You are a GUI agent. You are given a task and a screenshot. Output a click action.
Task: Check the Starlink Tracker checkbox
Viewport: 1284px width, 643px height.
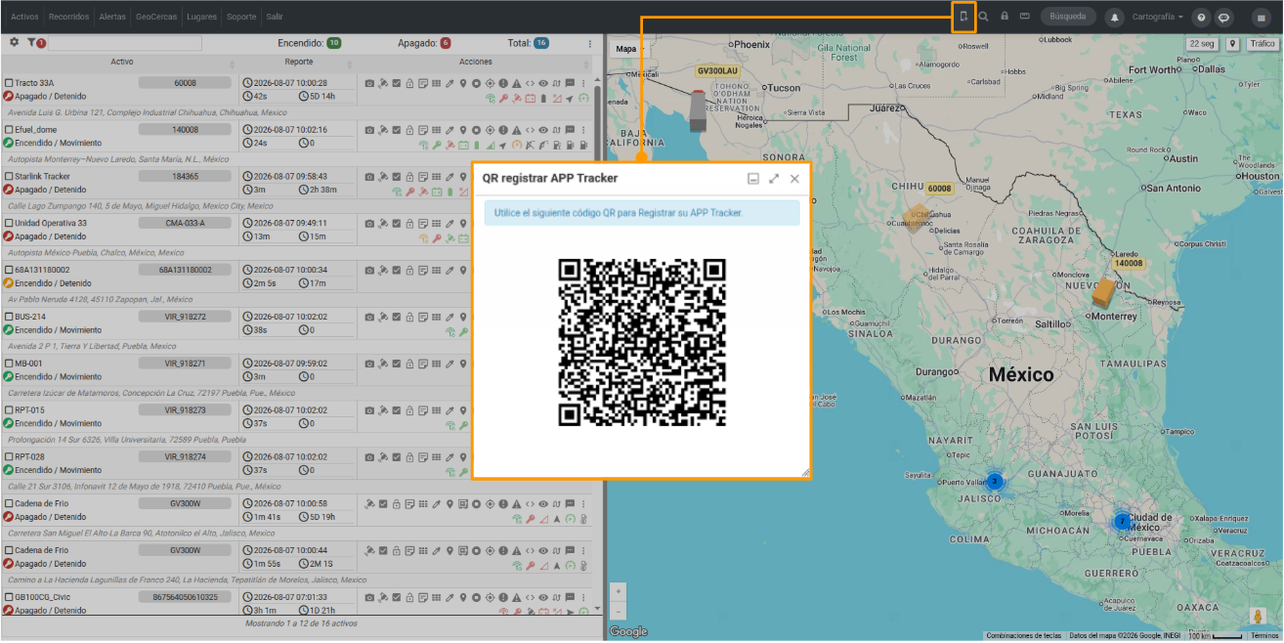coord(9,176)
